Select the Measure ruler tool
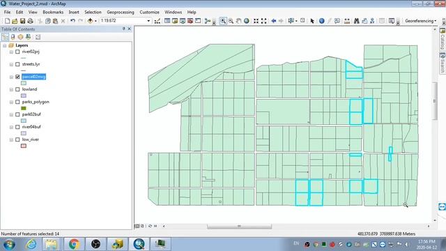This screenshot has height=251, width=446. pyautogui.click(x=347, y=21)
